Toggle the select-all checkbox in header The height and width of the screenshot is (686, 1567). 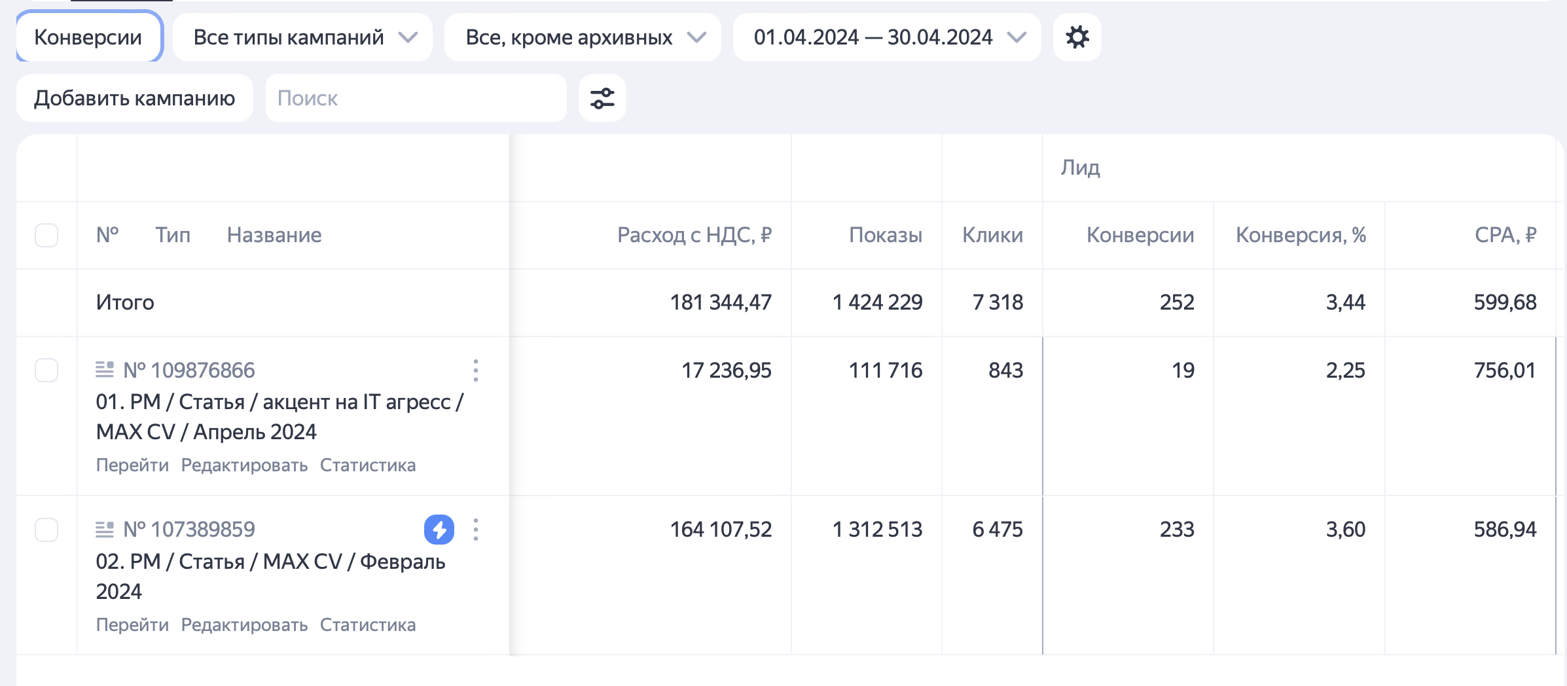coord(46,235)
